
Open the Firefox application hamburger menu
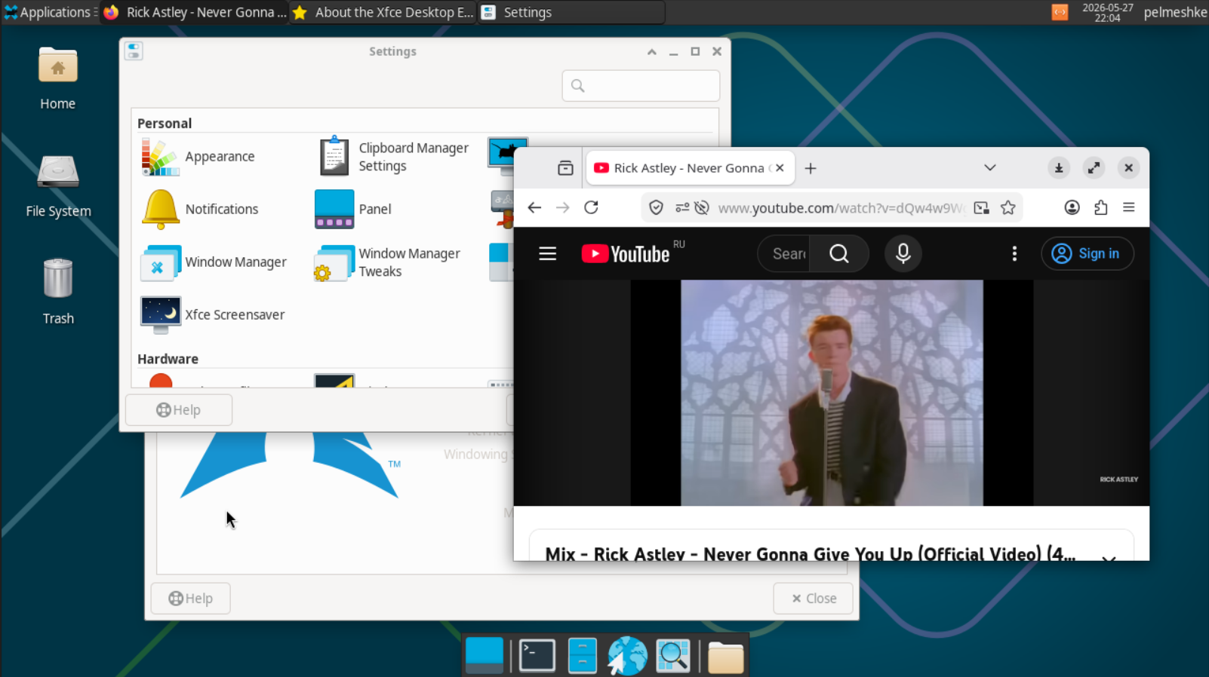[1129, 207]
